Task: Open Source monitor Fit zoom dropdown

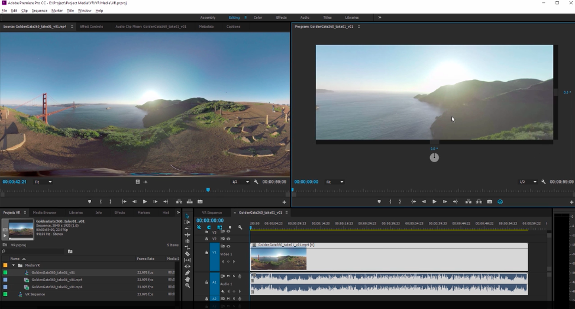Action: [43, 182]
